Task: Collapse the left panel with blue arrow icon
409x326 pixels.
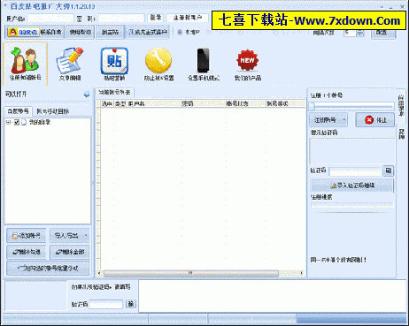Action: tap(87, 95)
